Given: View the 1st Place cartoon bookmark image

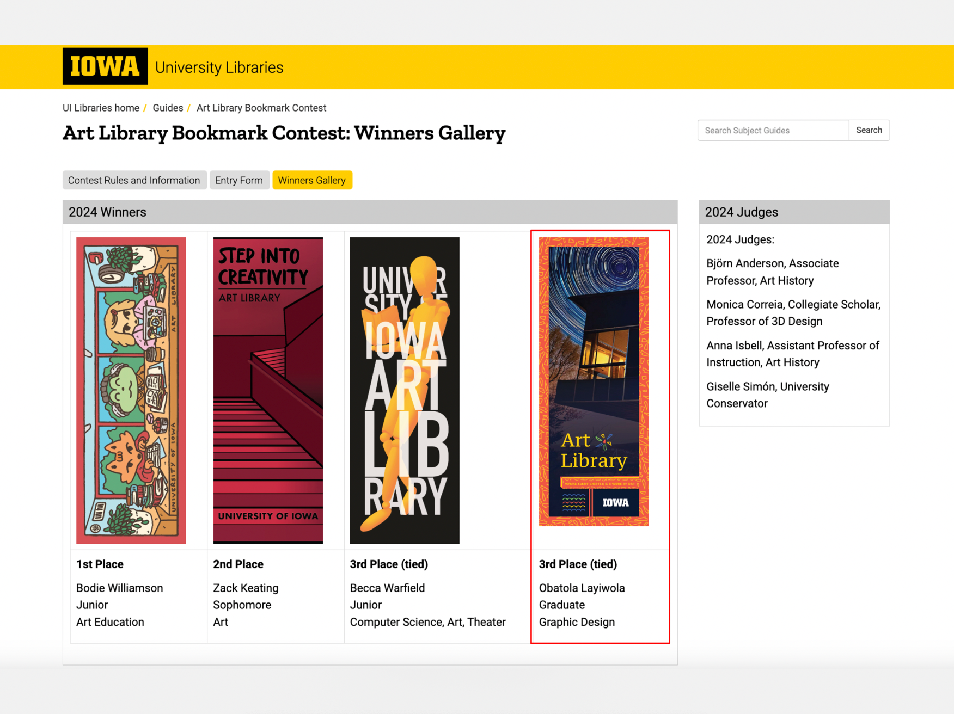Looking at the screenshot, I should pos(131,390).
